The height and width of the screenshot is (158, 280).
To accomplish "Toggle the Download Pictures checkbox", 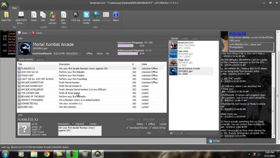I will tap(127, 128).
